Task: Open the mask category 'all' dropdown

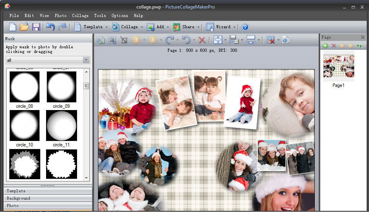Action: (86, 60)
